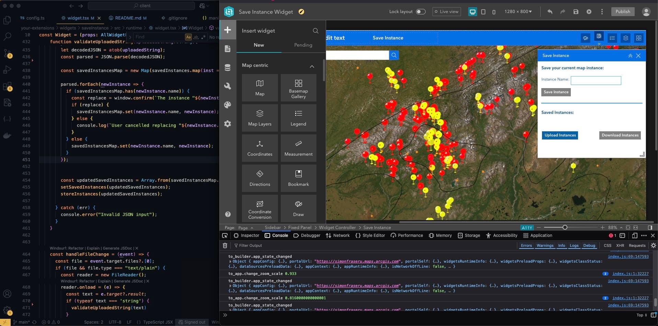Open the Theme palette icon in builder sidebar
The image size is (658, 326).
pyautogui.click(x=228, y=105)
